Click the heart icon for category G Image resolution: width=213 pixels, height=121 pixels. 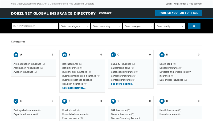click(113, 101)
